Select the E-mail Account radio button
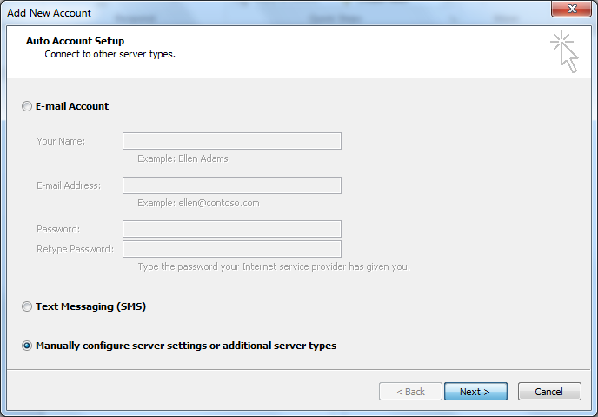 click(27, 106)
